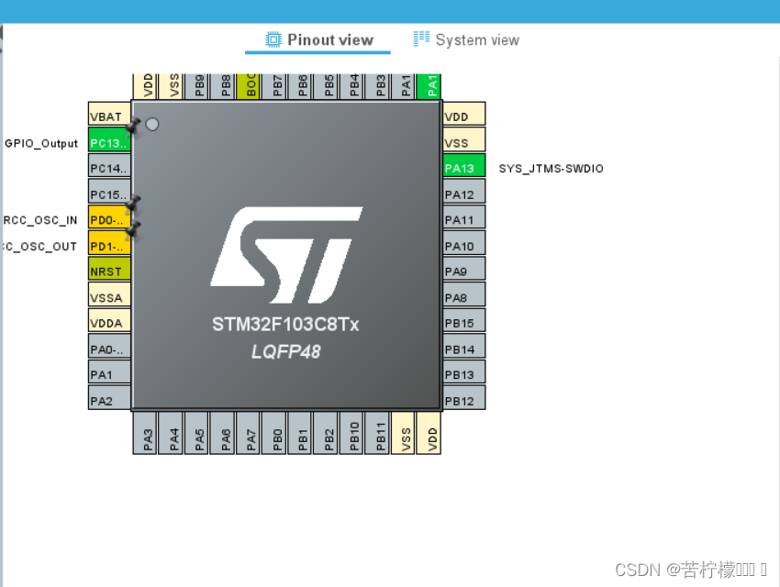Select the NRST pin

(109, 269)
